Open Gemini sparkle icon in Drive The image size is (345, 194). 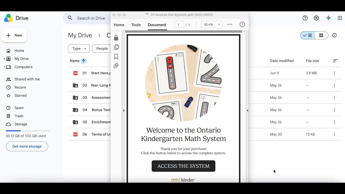(x=328, y=18)
